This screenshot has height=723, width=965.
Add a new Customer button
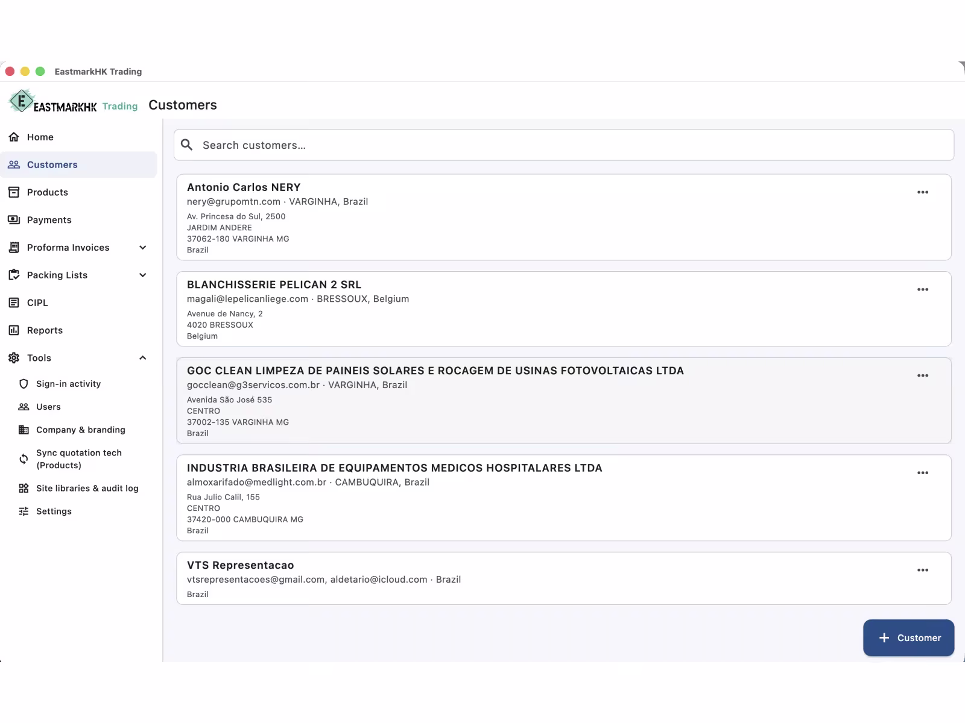pos(908,637)
